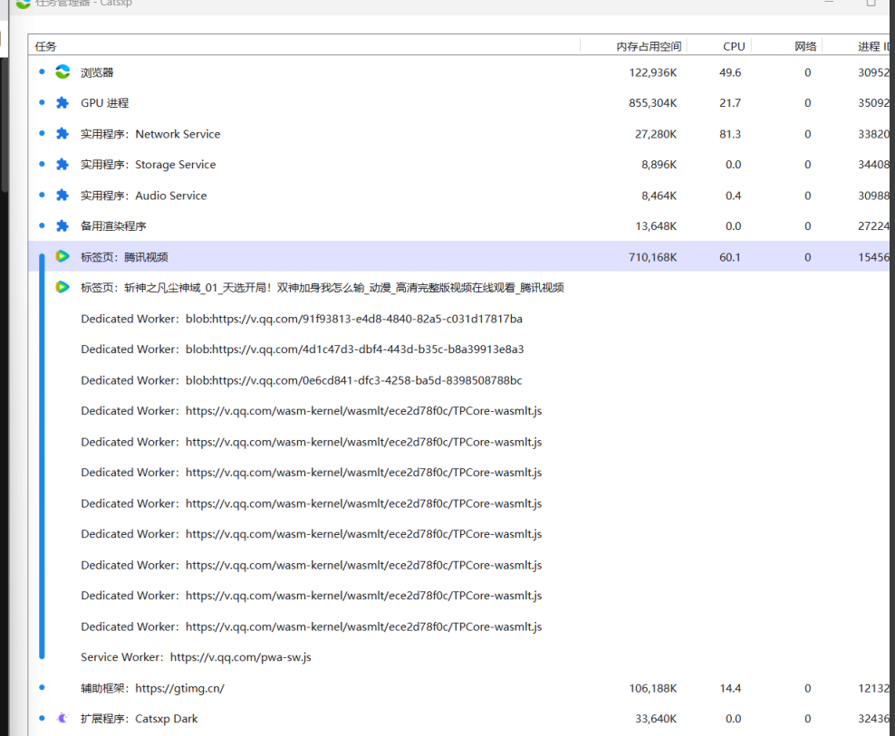Click the GPU 进程 puzzle icon
Image resolution: width=895 pixels, height=736 pixels.
click(63, 103)
